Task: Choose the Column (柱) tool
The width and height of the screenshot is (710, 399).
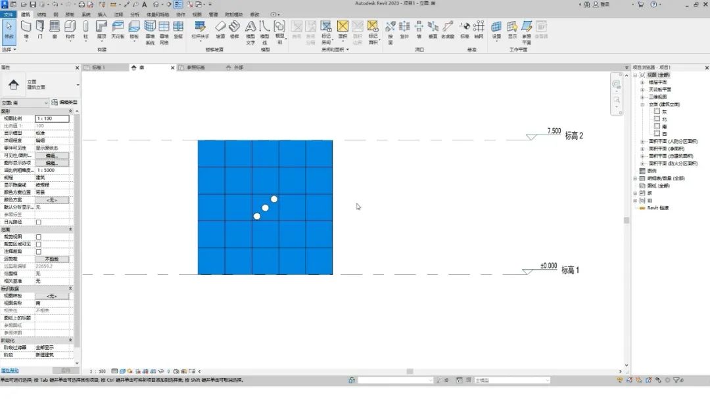Action: click(x=85, y=29)
